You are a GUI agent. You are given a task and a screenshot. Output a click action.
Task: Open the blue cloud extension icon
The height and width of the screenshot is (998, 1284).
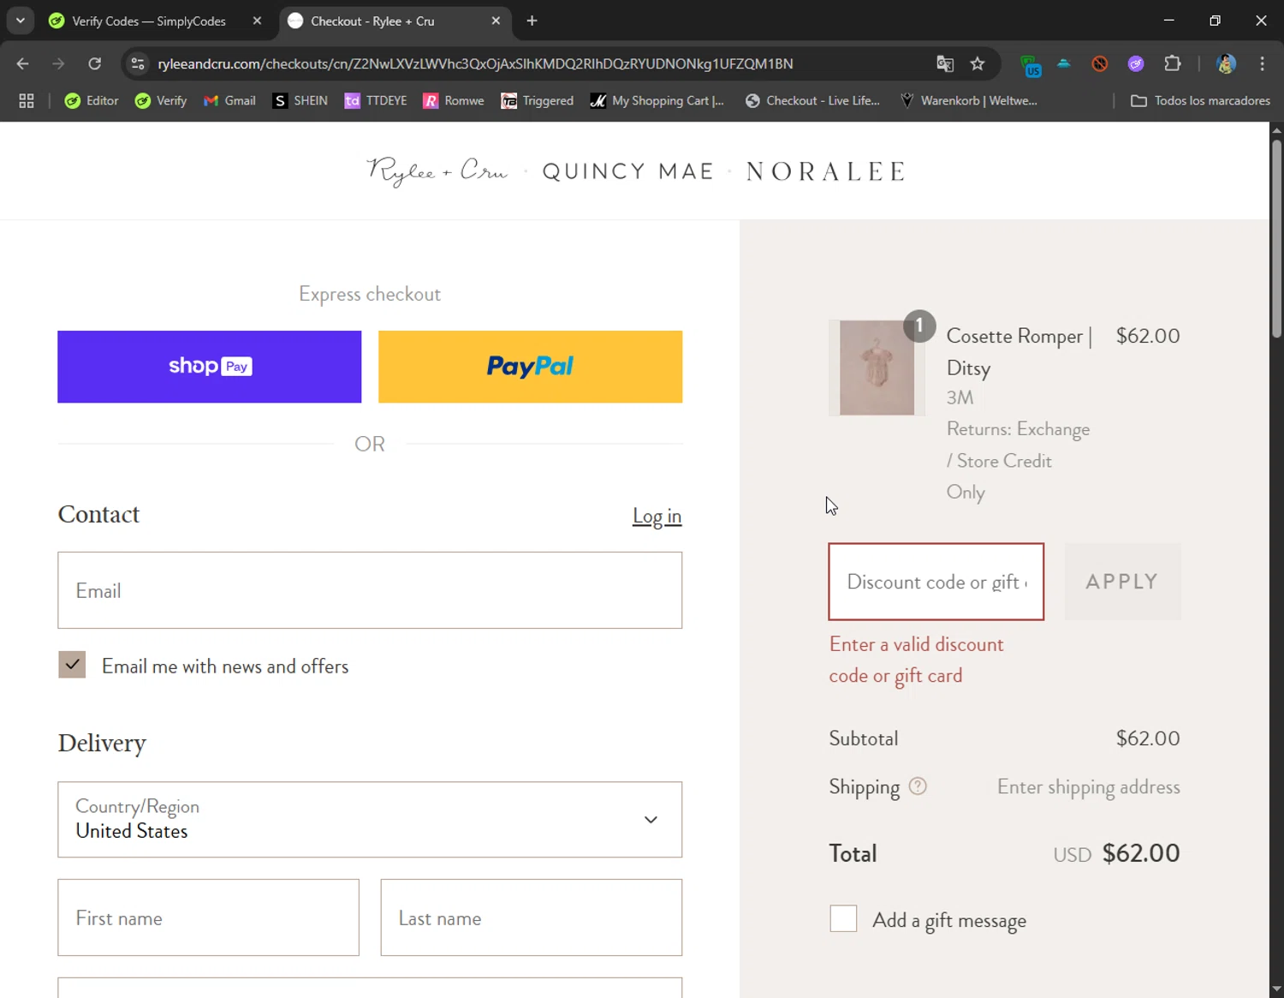pyautogui.click(x=1064, y=63)
